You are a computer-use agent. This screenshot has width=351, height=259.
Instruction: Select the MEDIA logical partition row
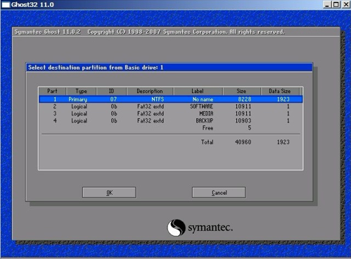tap(171, 113)
